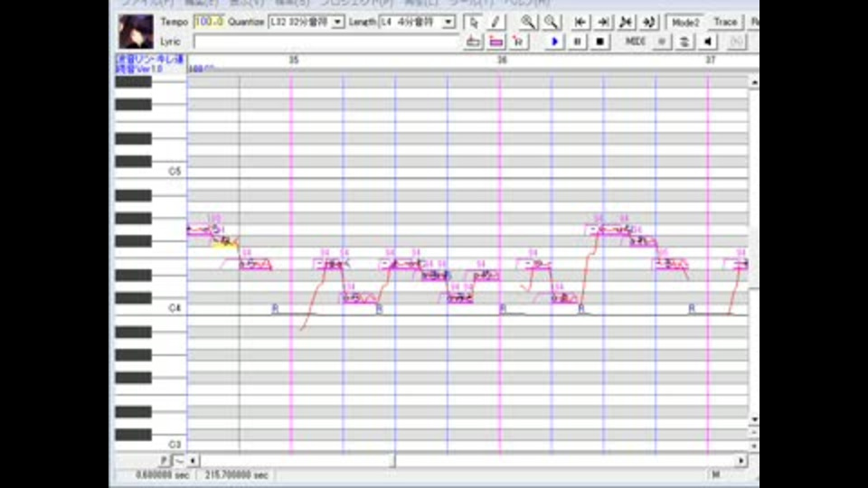Image resolution: width=868 pixels, height=488 pixels.
Task: Click vertical scrollbar up arrow
Action: [x=754, y=82]
